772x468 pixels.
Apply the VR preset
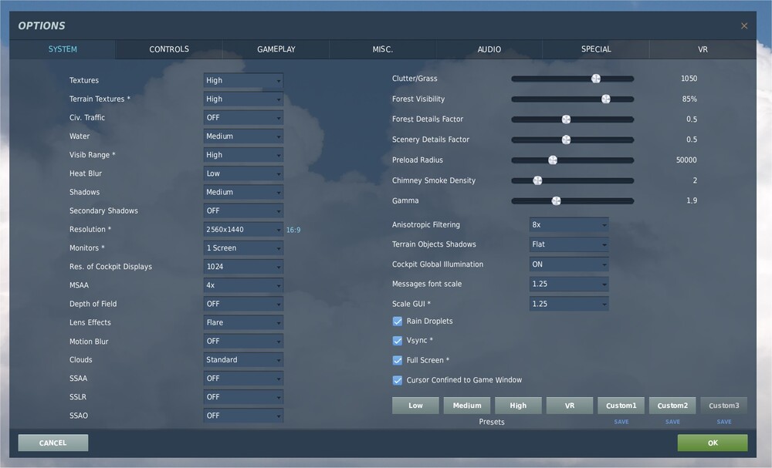click(569, 406)
